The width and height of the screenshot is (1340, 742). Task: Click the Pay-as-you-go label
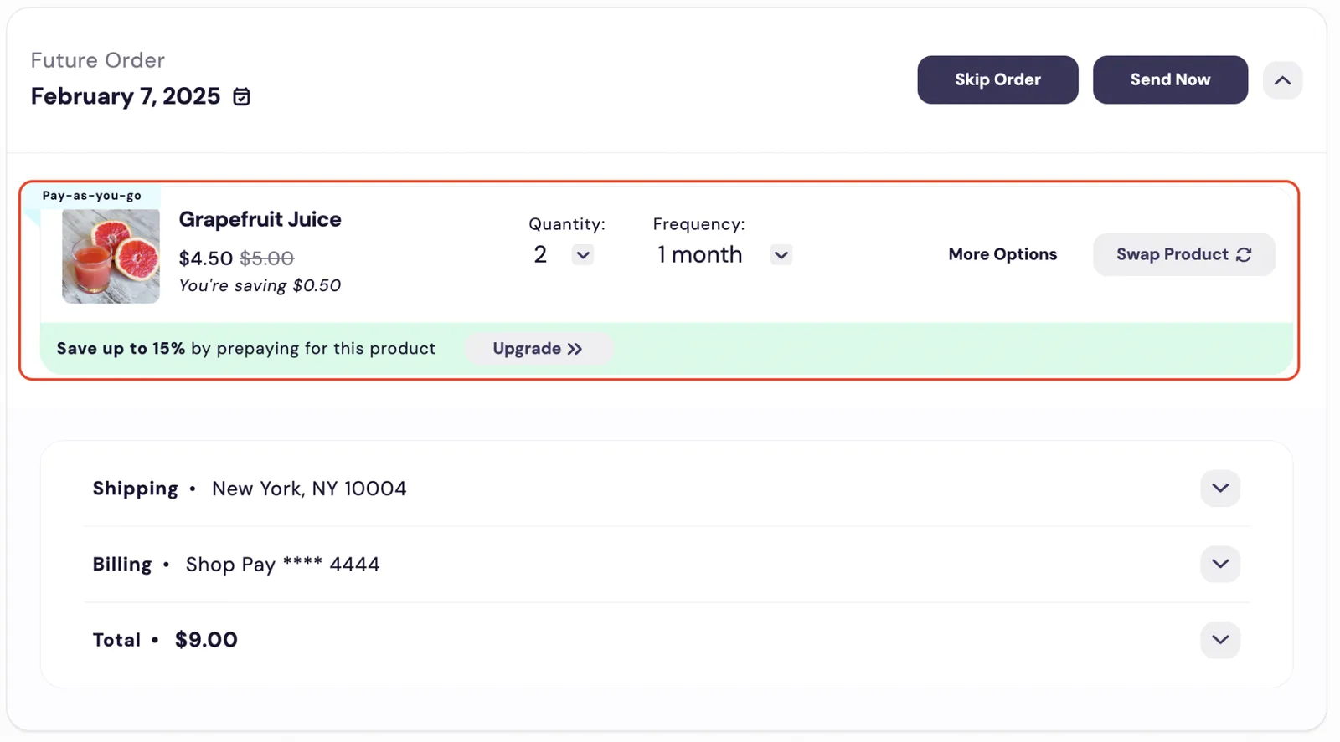click(91, 196)
